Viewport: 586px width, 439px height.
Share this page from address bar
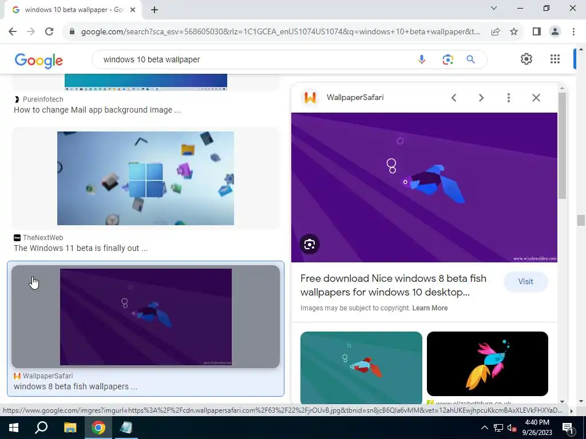[496, 32]
